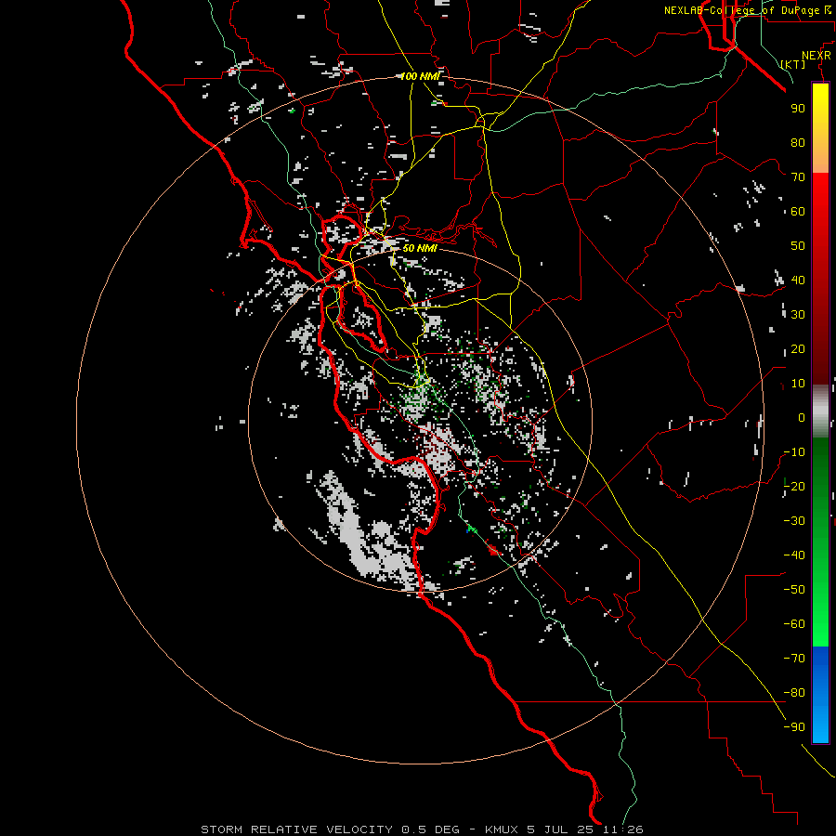
Task: Select the -80 value on velocity scale
Action: click(794, 693)
